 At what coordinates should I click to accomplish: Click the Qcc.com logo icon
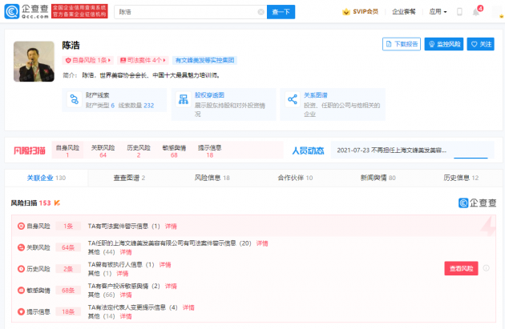tap(12, 11)
